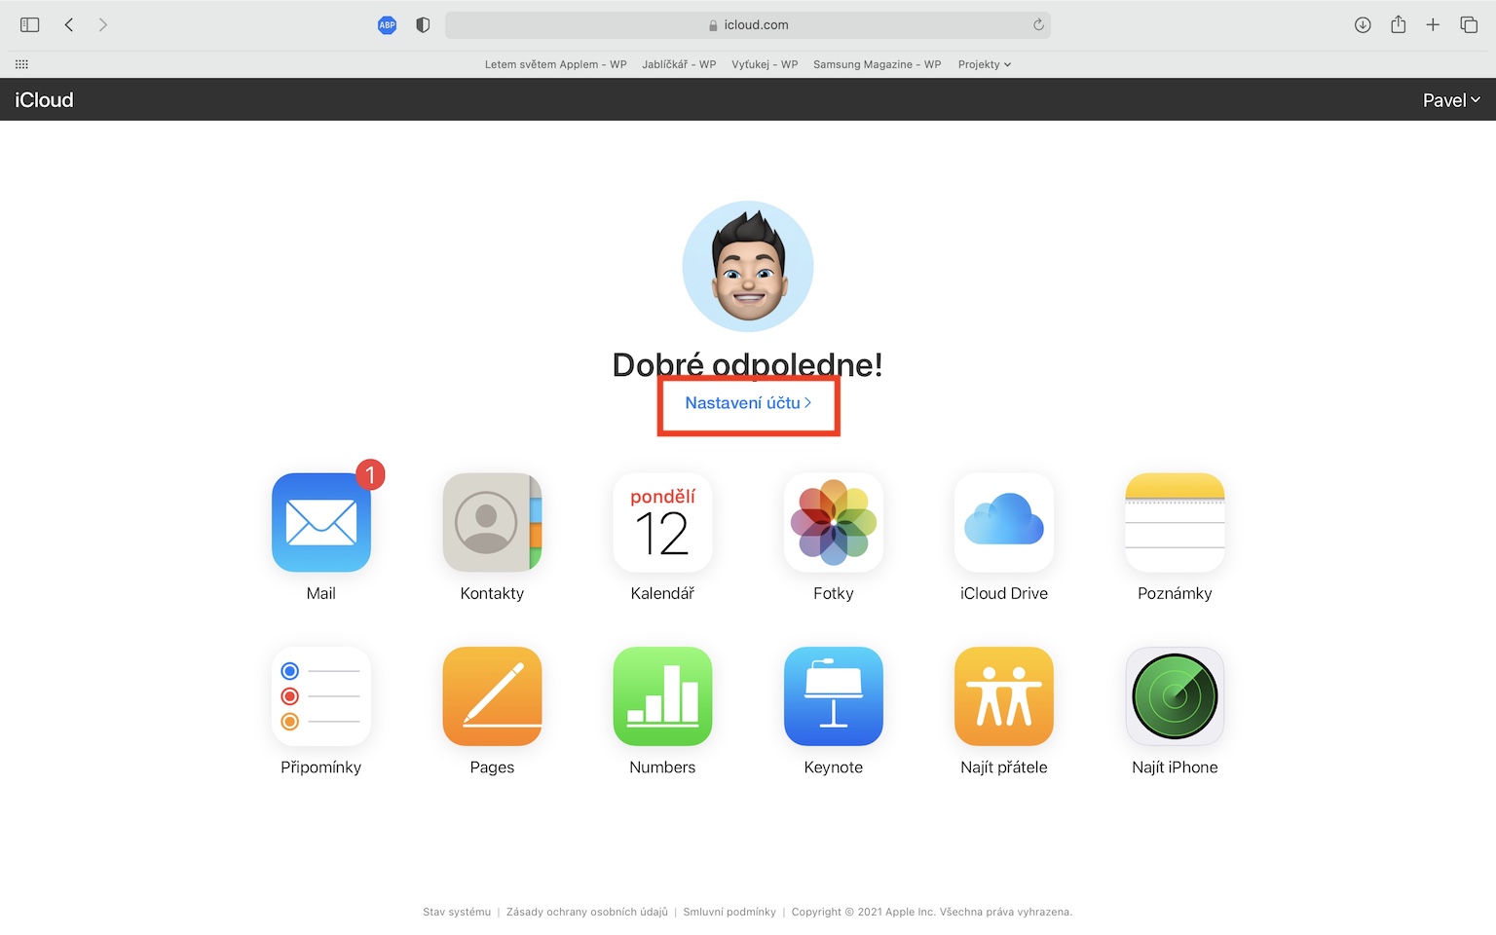This screenshot has height=935, width=1496.
Task: Open the Keynote app
Action: 834,696
